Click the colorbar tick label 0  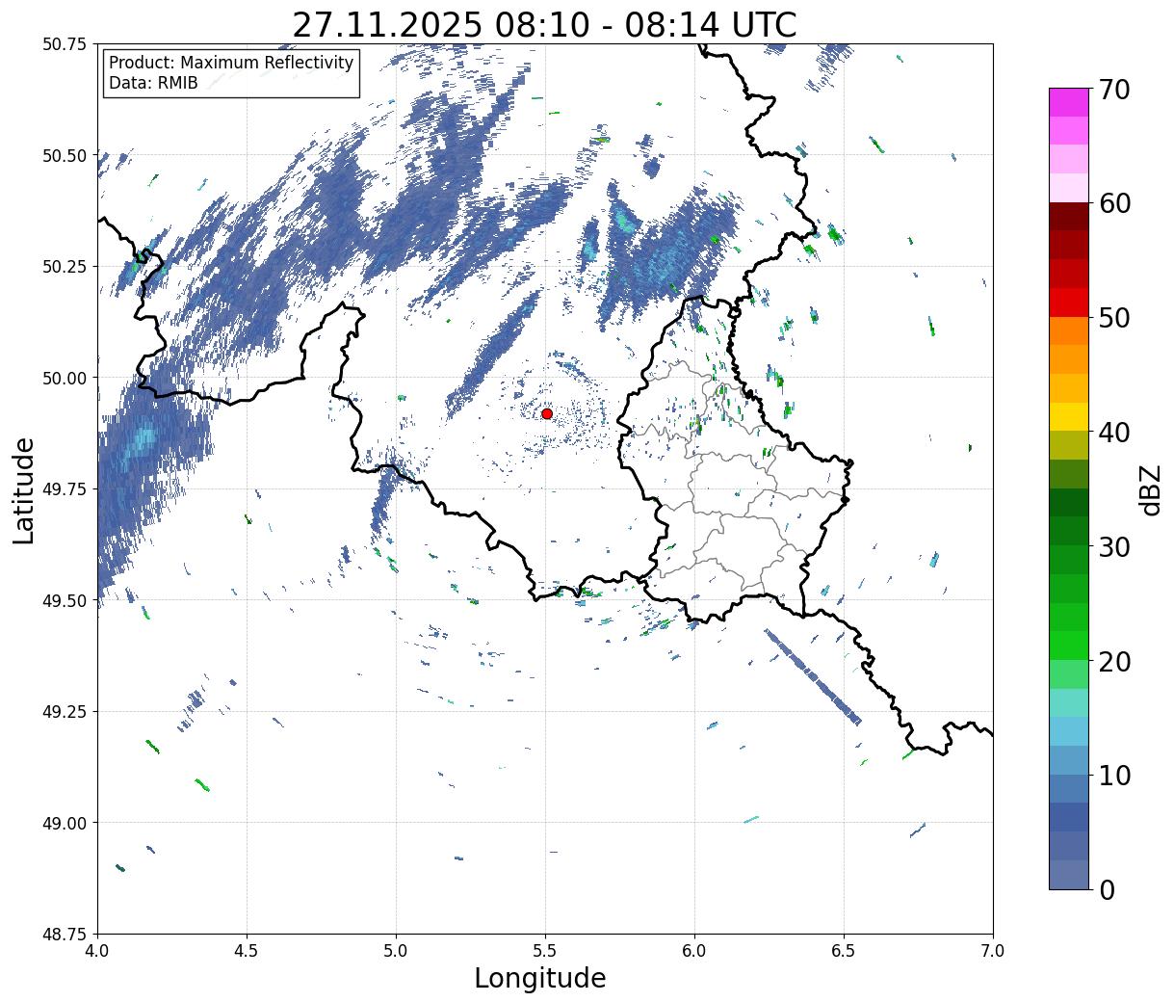[x=1107, y=889]
